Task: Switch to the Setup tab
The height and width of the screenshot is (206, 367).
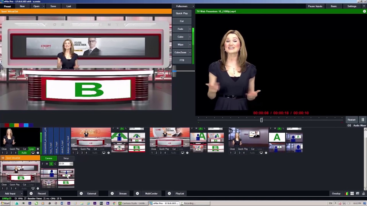Action: click(x=66, y=158)
